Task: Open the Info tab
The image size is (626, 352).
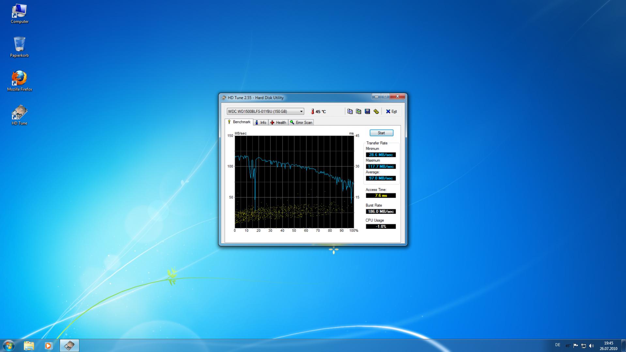Action: (x=260, y=122)
